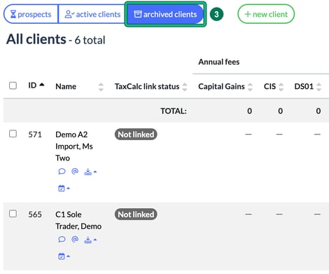
Task: Open download menu icon for Demo A2 Import
Action: 90,172
